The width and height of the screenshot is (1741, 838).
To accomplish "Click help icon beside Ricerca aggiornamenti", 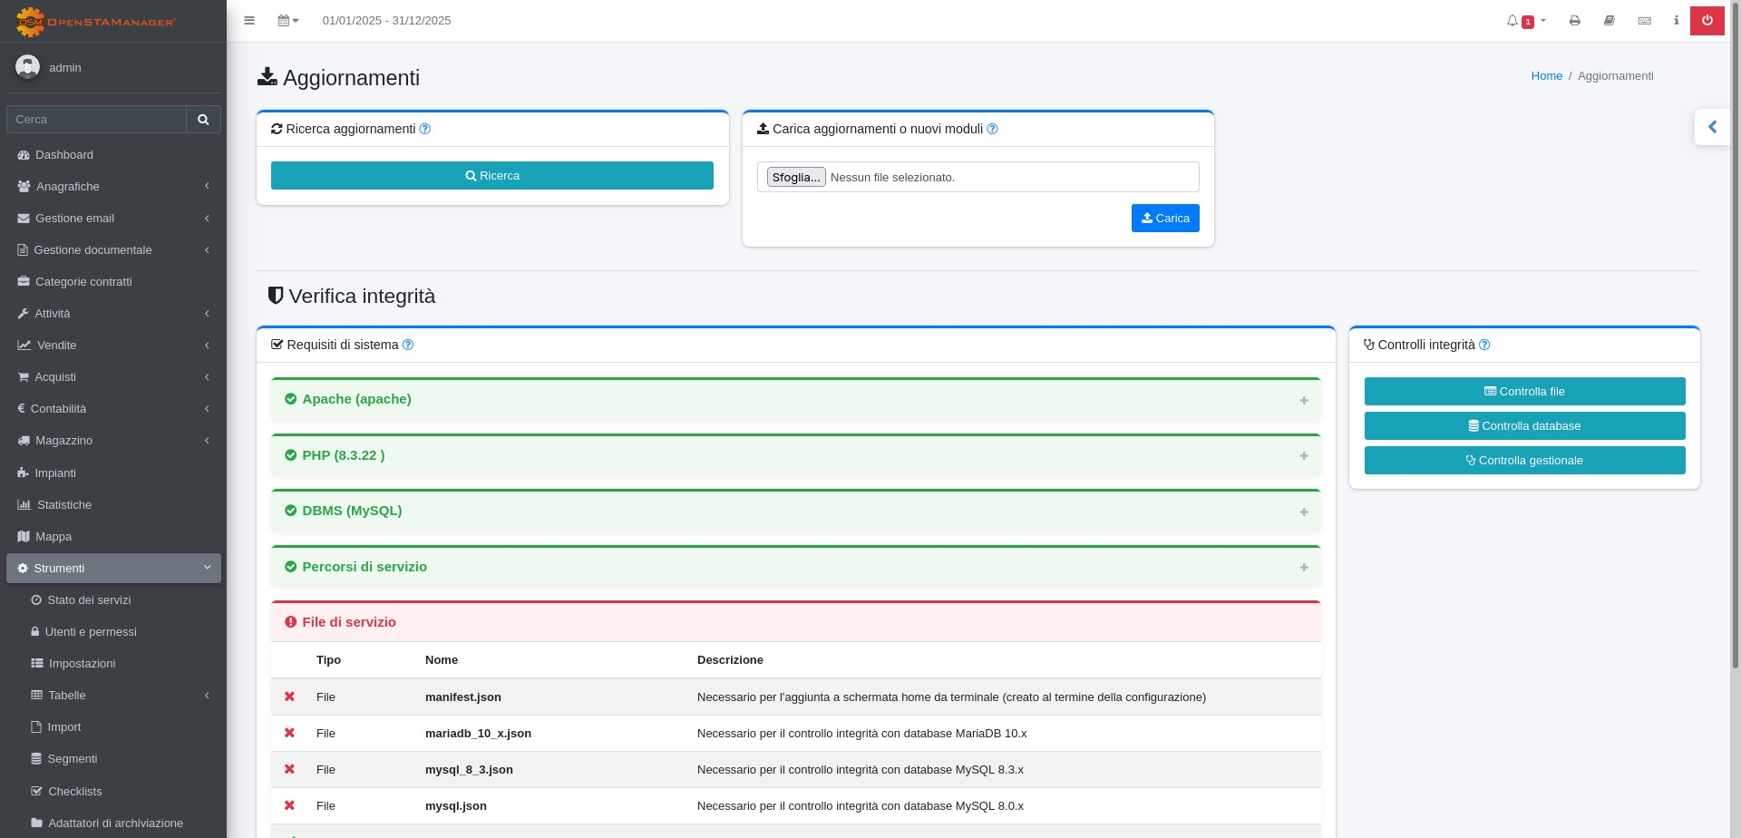I will tap(425, 130).
